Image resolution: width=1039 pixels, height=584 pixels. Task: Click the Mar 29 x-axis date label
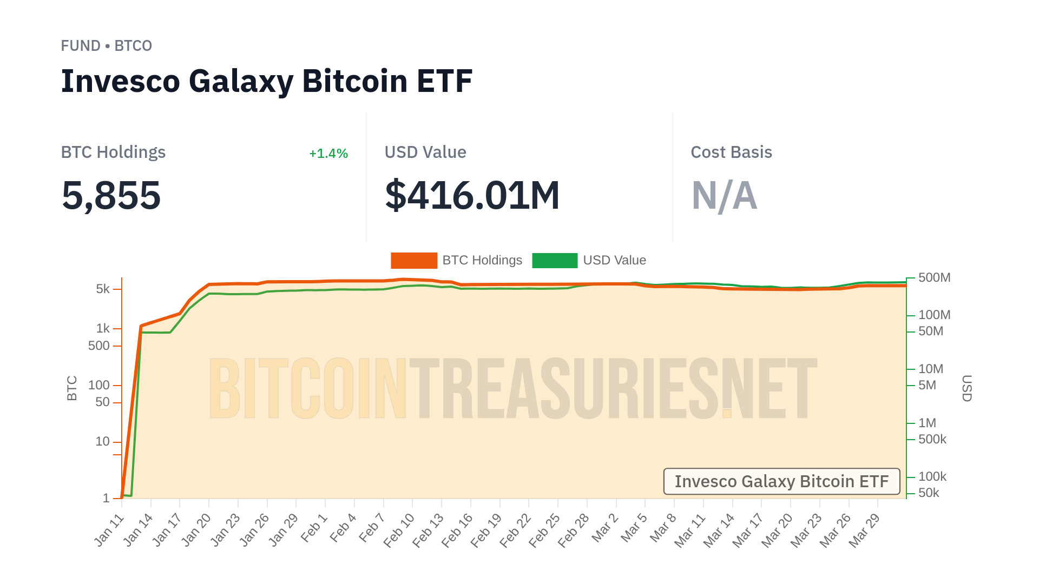(864, 530)
